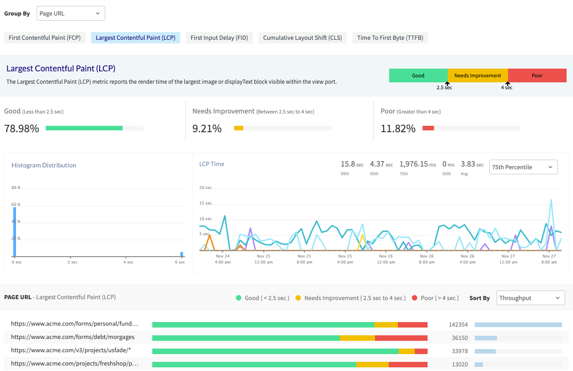Click the LCP bar for forms/debt/morgages

tap(290, 338)
